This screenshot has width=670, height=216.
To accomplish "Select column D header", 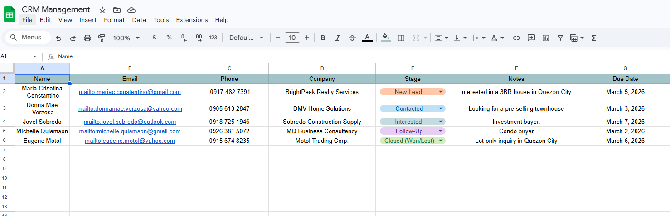I will [322, 68].
